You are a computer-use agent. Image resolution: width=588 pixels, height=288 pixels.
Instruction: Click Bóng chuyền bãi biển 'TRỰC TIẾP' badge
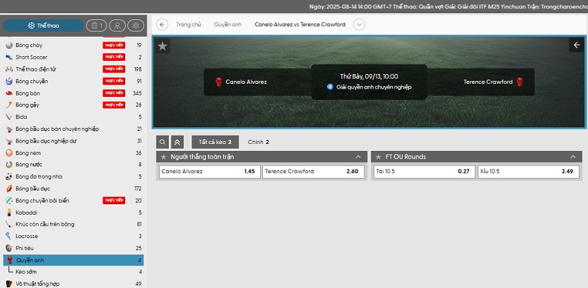(x=114, y=201)
